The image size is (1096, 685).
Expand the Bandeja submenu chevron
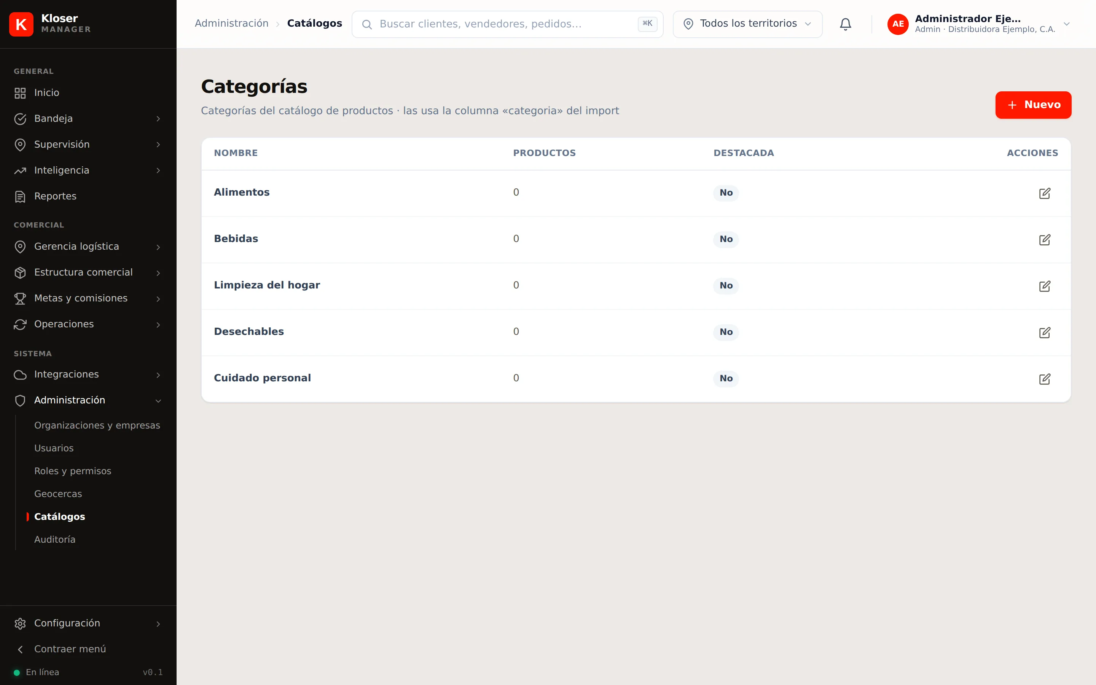pyautogui.click(x=158, y=119)
